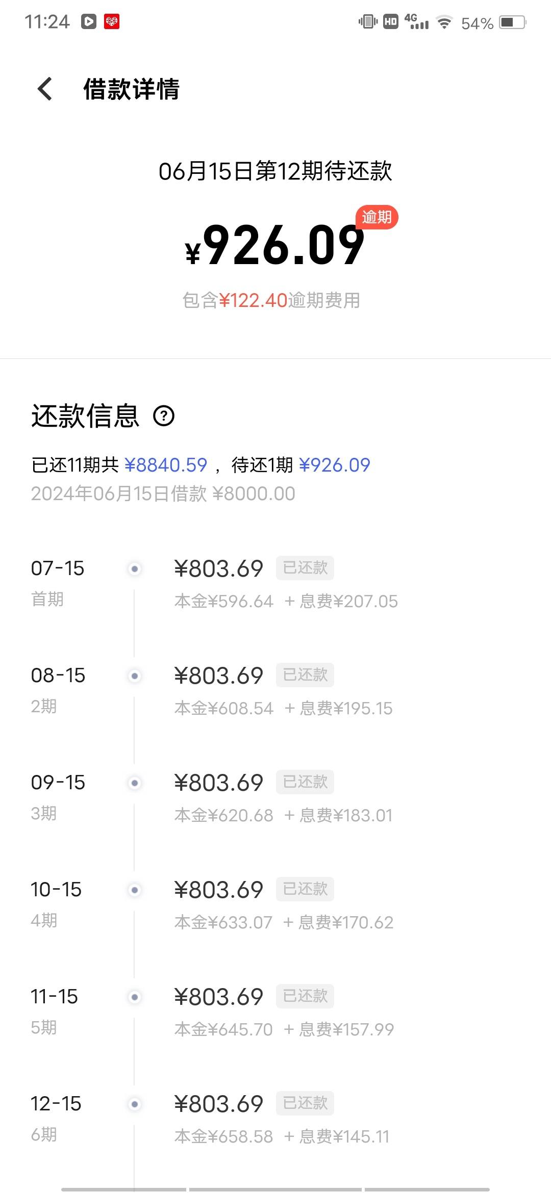The width and height of the screenshot is (551, 1193).
Task: Tap 已还款 tag on 09-15 installment
Action: [305, 782]
